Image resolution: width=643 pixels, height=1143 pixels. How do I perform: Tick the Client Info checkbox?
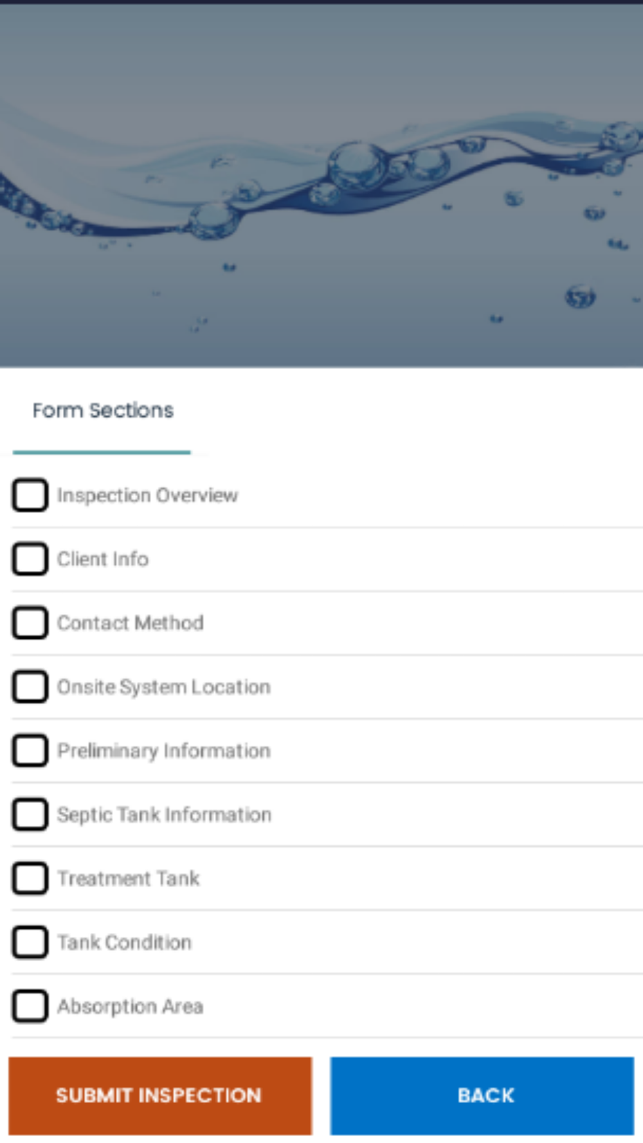[x=30, y=559]
